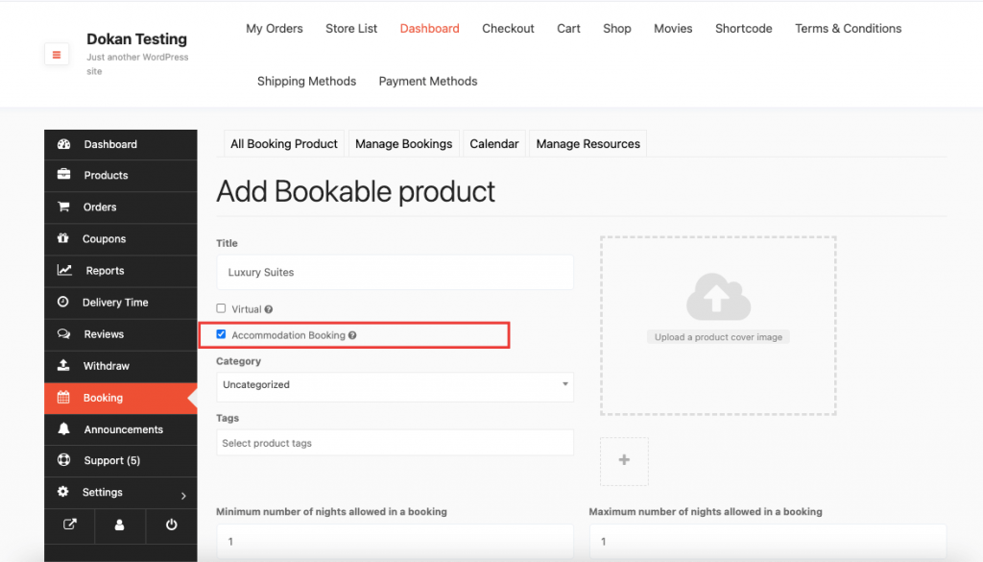Click Upload a product cover image button
Viewport: 983px width, 562px height.
pyautogui.click(x=718, y=337)
